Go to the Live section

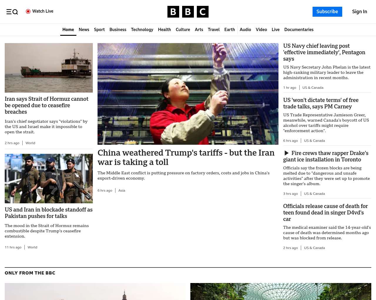click(276, 30)
